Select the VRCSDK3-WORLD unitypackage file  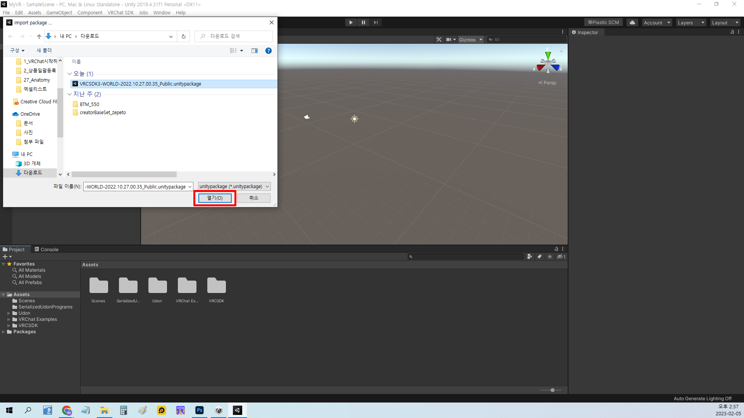click(140, 84)
